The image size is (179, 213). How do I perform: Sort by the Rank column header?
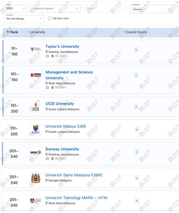(12, 32)
